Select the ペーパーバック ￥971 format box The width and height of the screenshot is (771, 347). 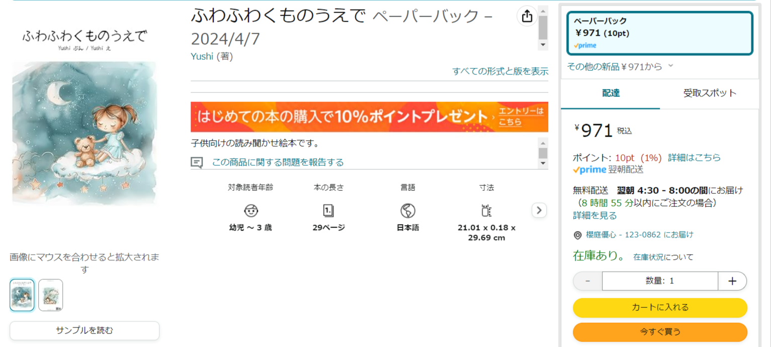point(660,33)
